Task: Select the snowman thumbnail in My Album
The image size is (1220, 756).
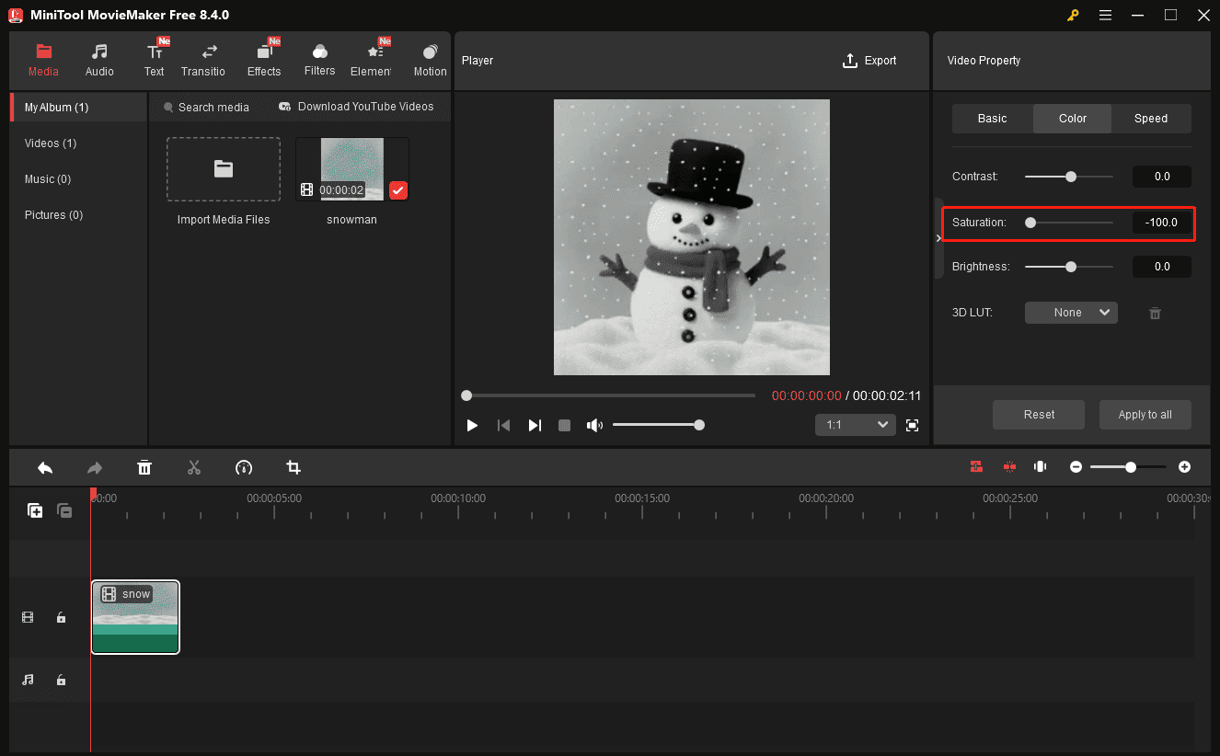Action: [x=352, y=168]
